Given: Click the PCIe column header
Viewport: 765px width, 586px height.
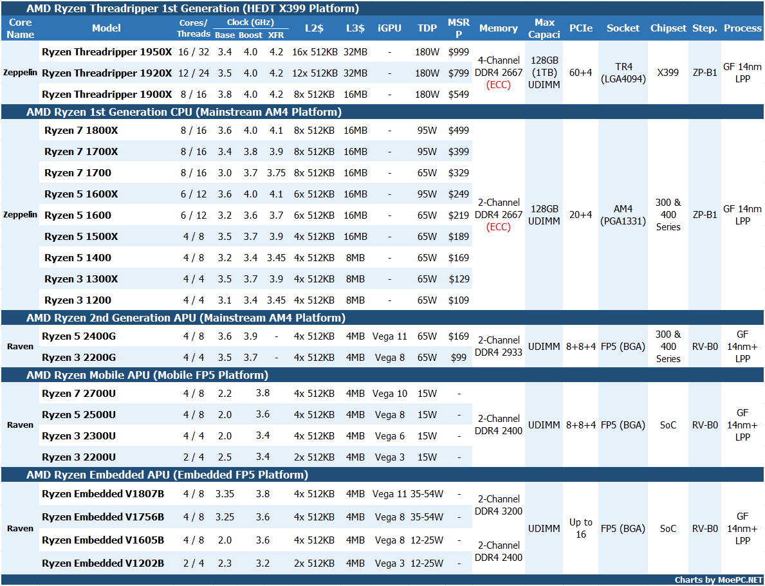Looking at the screenshot, I should click(580, 28).
